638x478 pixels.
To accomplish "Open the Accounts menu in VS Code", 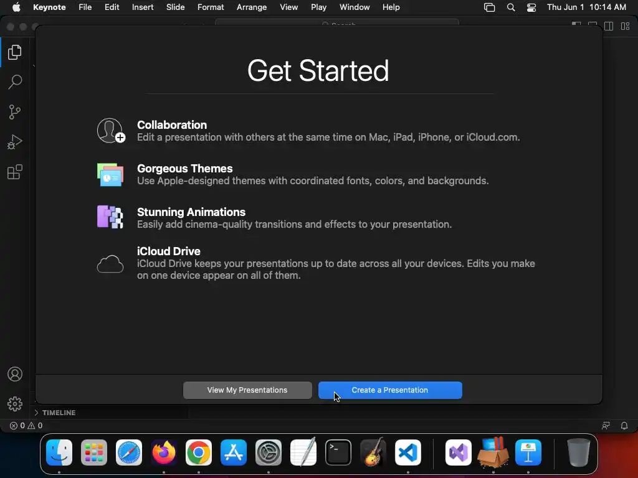I will (15, 374).
